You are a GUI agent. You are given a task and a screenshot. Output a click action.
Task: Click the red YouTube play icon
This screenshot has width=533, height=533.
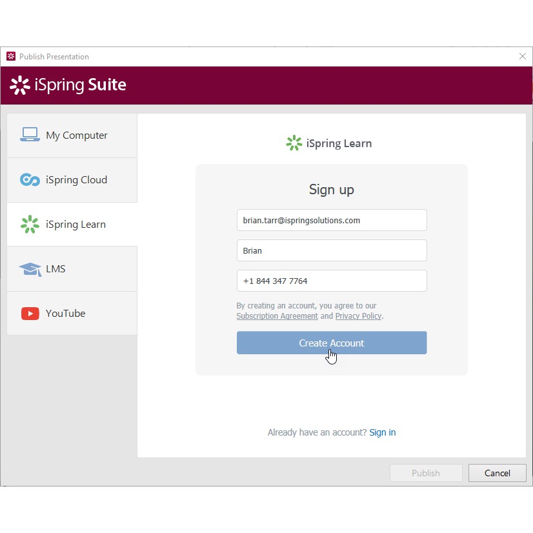(x=30, y=314)
